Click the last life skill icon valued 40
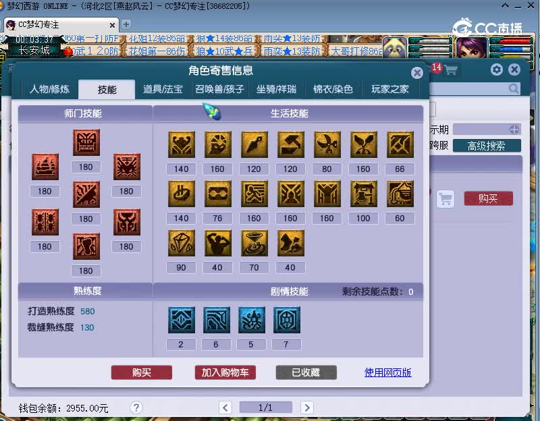 (x=291, y=243)
